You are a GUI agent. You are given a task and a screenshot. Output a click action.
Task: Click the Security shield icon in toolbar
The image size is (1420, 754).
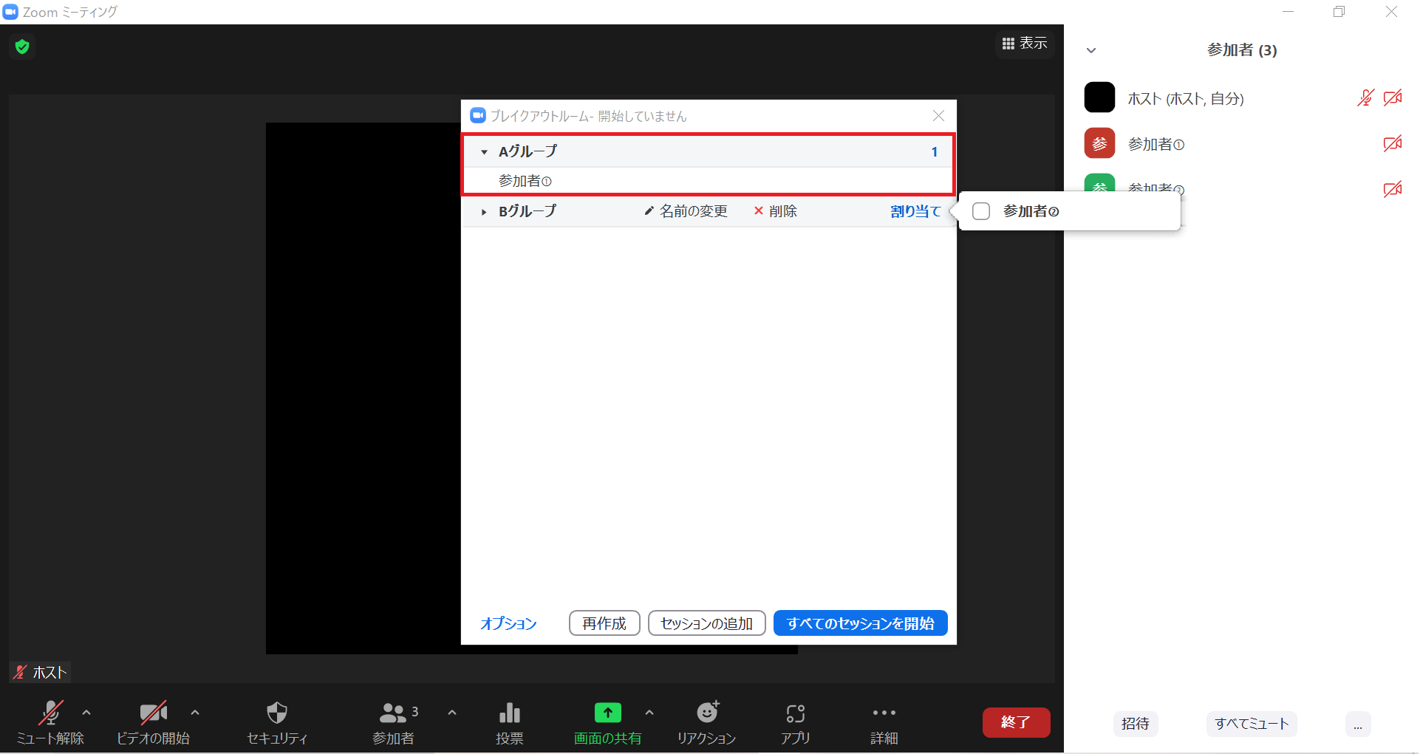click(x=276, y=713)
